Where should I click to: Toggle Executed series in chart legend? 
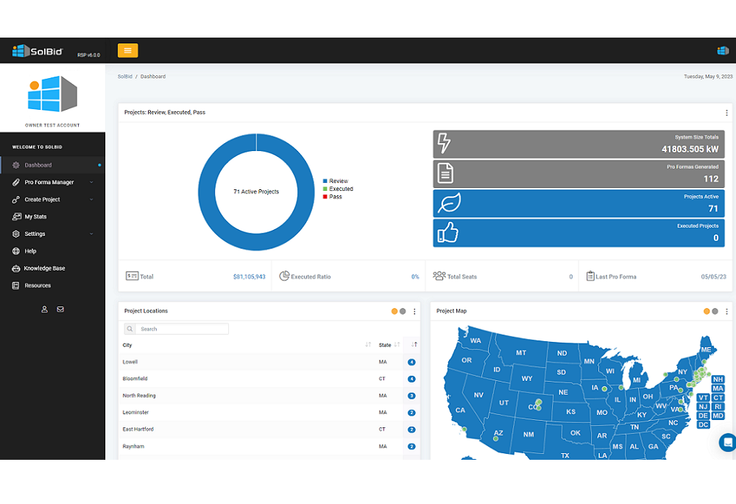point(338,189)
